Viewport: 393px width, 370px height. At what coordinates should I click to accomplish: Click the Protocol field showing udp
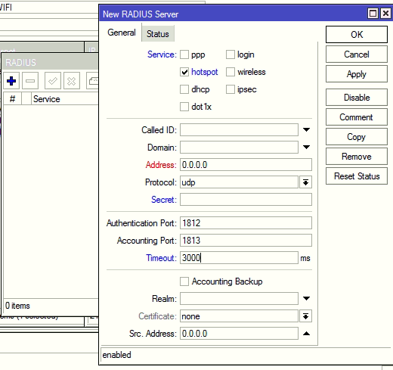[x=239, y=182]
